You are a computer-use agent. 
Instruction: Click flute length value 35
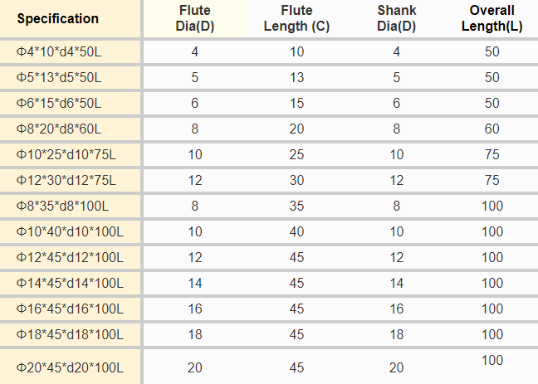(x=296, y=207)
